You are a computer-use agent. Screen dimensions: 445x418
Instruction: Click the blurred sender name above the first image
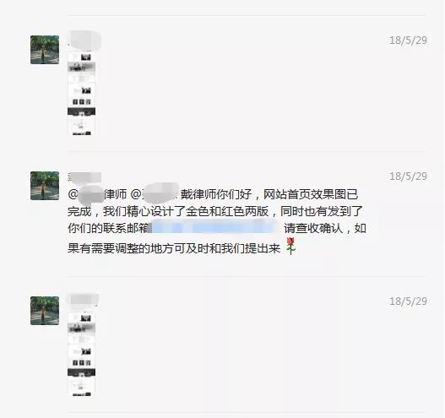point(84,40)
